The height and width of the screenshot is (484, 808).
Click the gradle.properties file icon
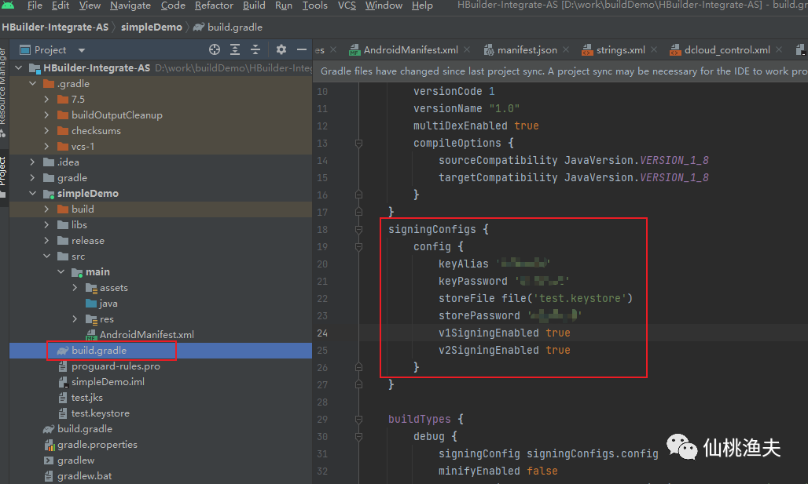[50, 445]
